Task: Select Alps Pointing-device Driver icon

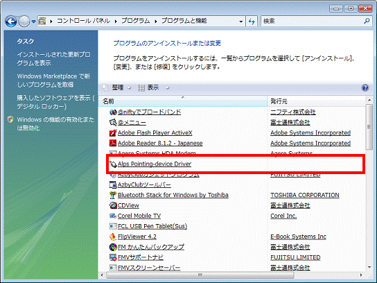Action: click(113, 164)
